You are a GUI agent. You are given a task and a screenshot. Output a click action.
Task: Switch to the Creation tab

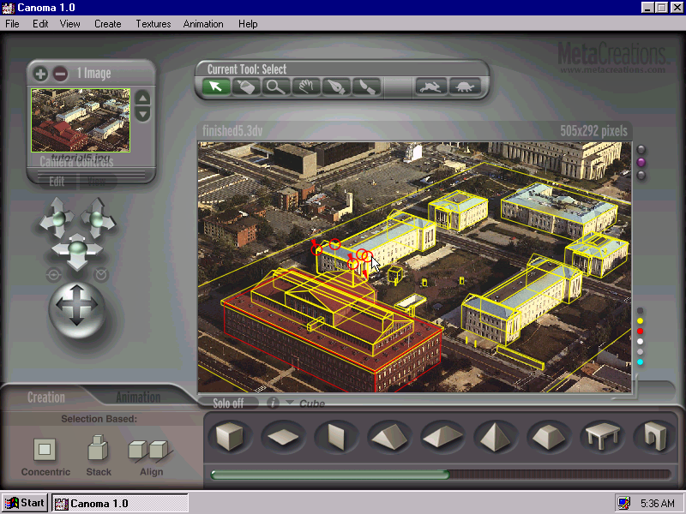46,397
